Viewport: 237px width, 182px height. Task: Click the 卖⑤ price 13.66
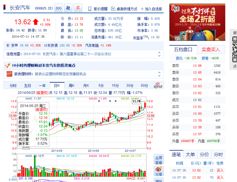click(x=197, y=66)
